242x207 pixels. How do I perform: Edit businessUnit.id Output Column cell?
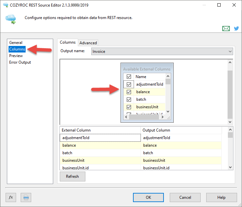click(x=181, y=167)
